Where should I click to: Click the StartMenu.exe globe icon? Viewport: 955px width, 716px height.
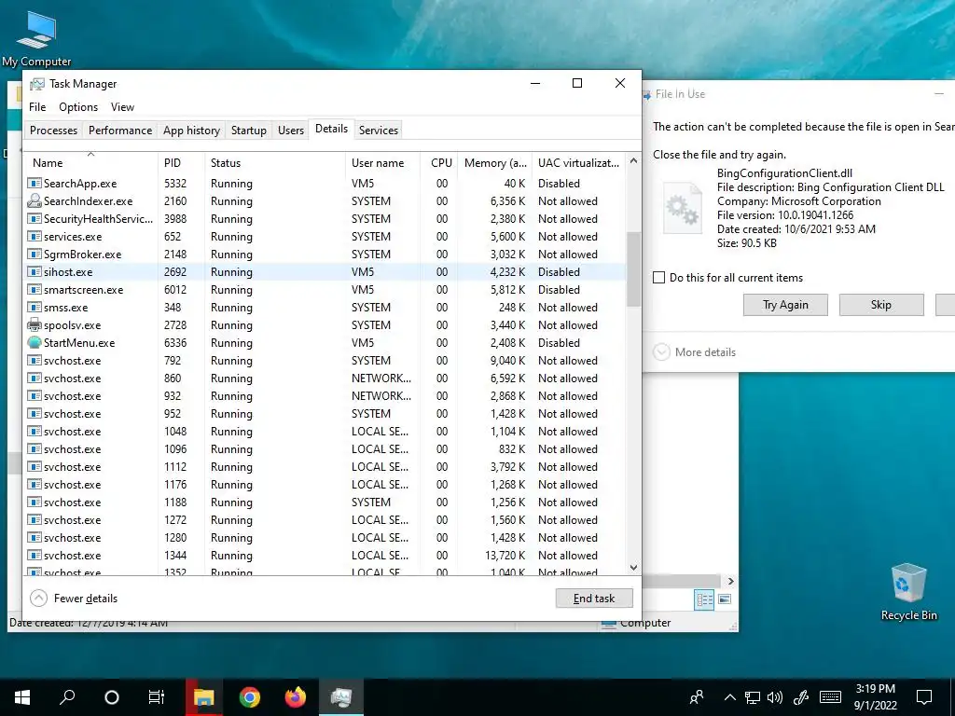click(35, 343)
